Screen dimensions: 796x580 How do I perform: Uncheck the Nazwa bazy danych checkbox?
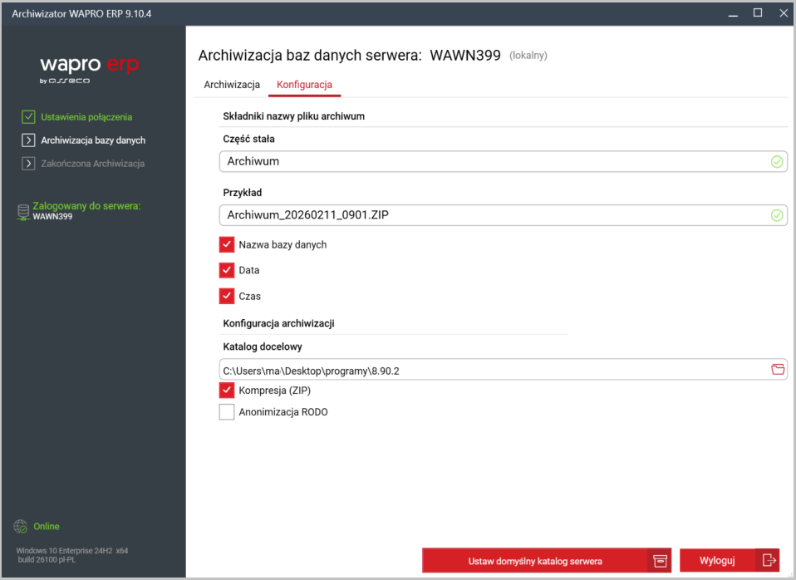[227, 245]
